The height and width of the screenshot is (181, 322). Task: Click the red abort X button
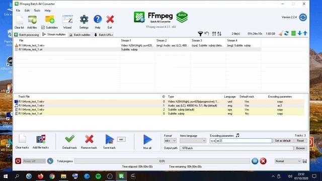[x=263, y=161]
